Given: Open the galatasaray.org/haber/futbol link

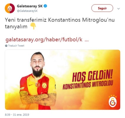Looking at the screenshot, I should (x=44, y=40).
